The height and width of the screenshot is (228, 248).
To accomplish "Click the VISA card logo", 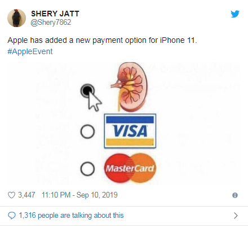I will 130,131.
